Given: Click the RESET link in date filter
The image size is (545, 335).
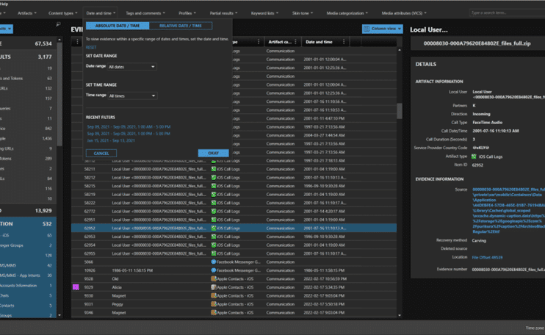Looking at the screenshot, I should (91, 47).
